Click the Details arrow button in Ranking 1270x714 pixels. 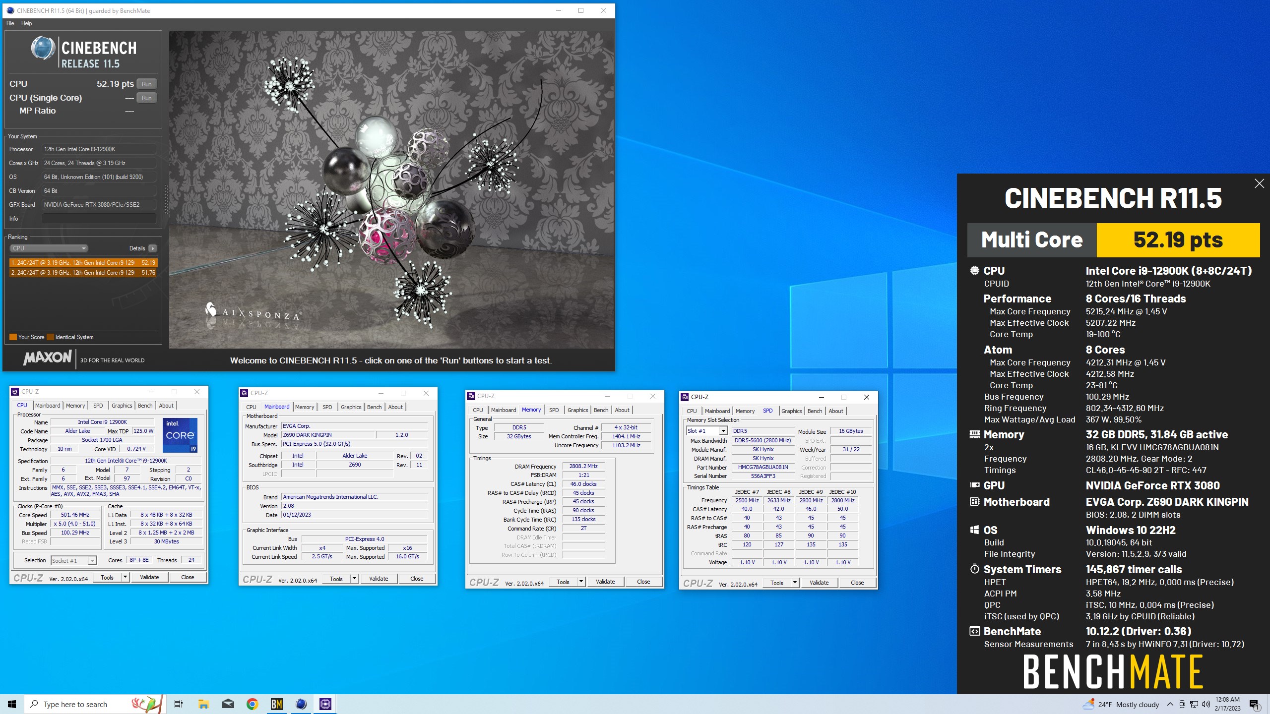[153, 248]
